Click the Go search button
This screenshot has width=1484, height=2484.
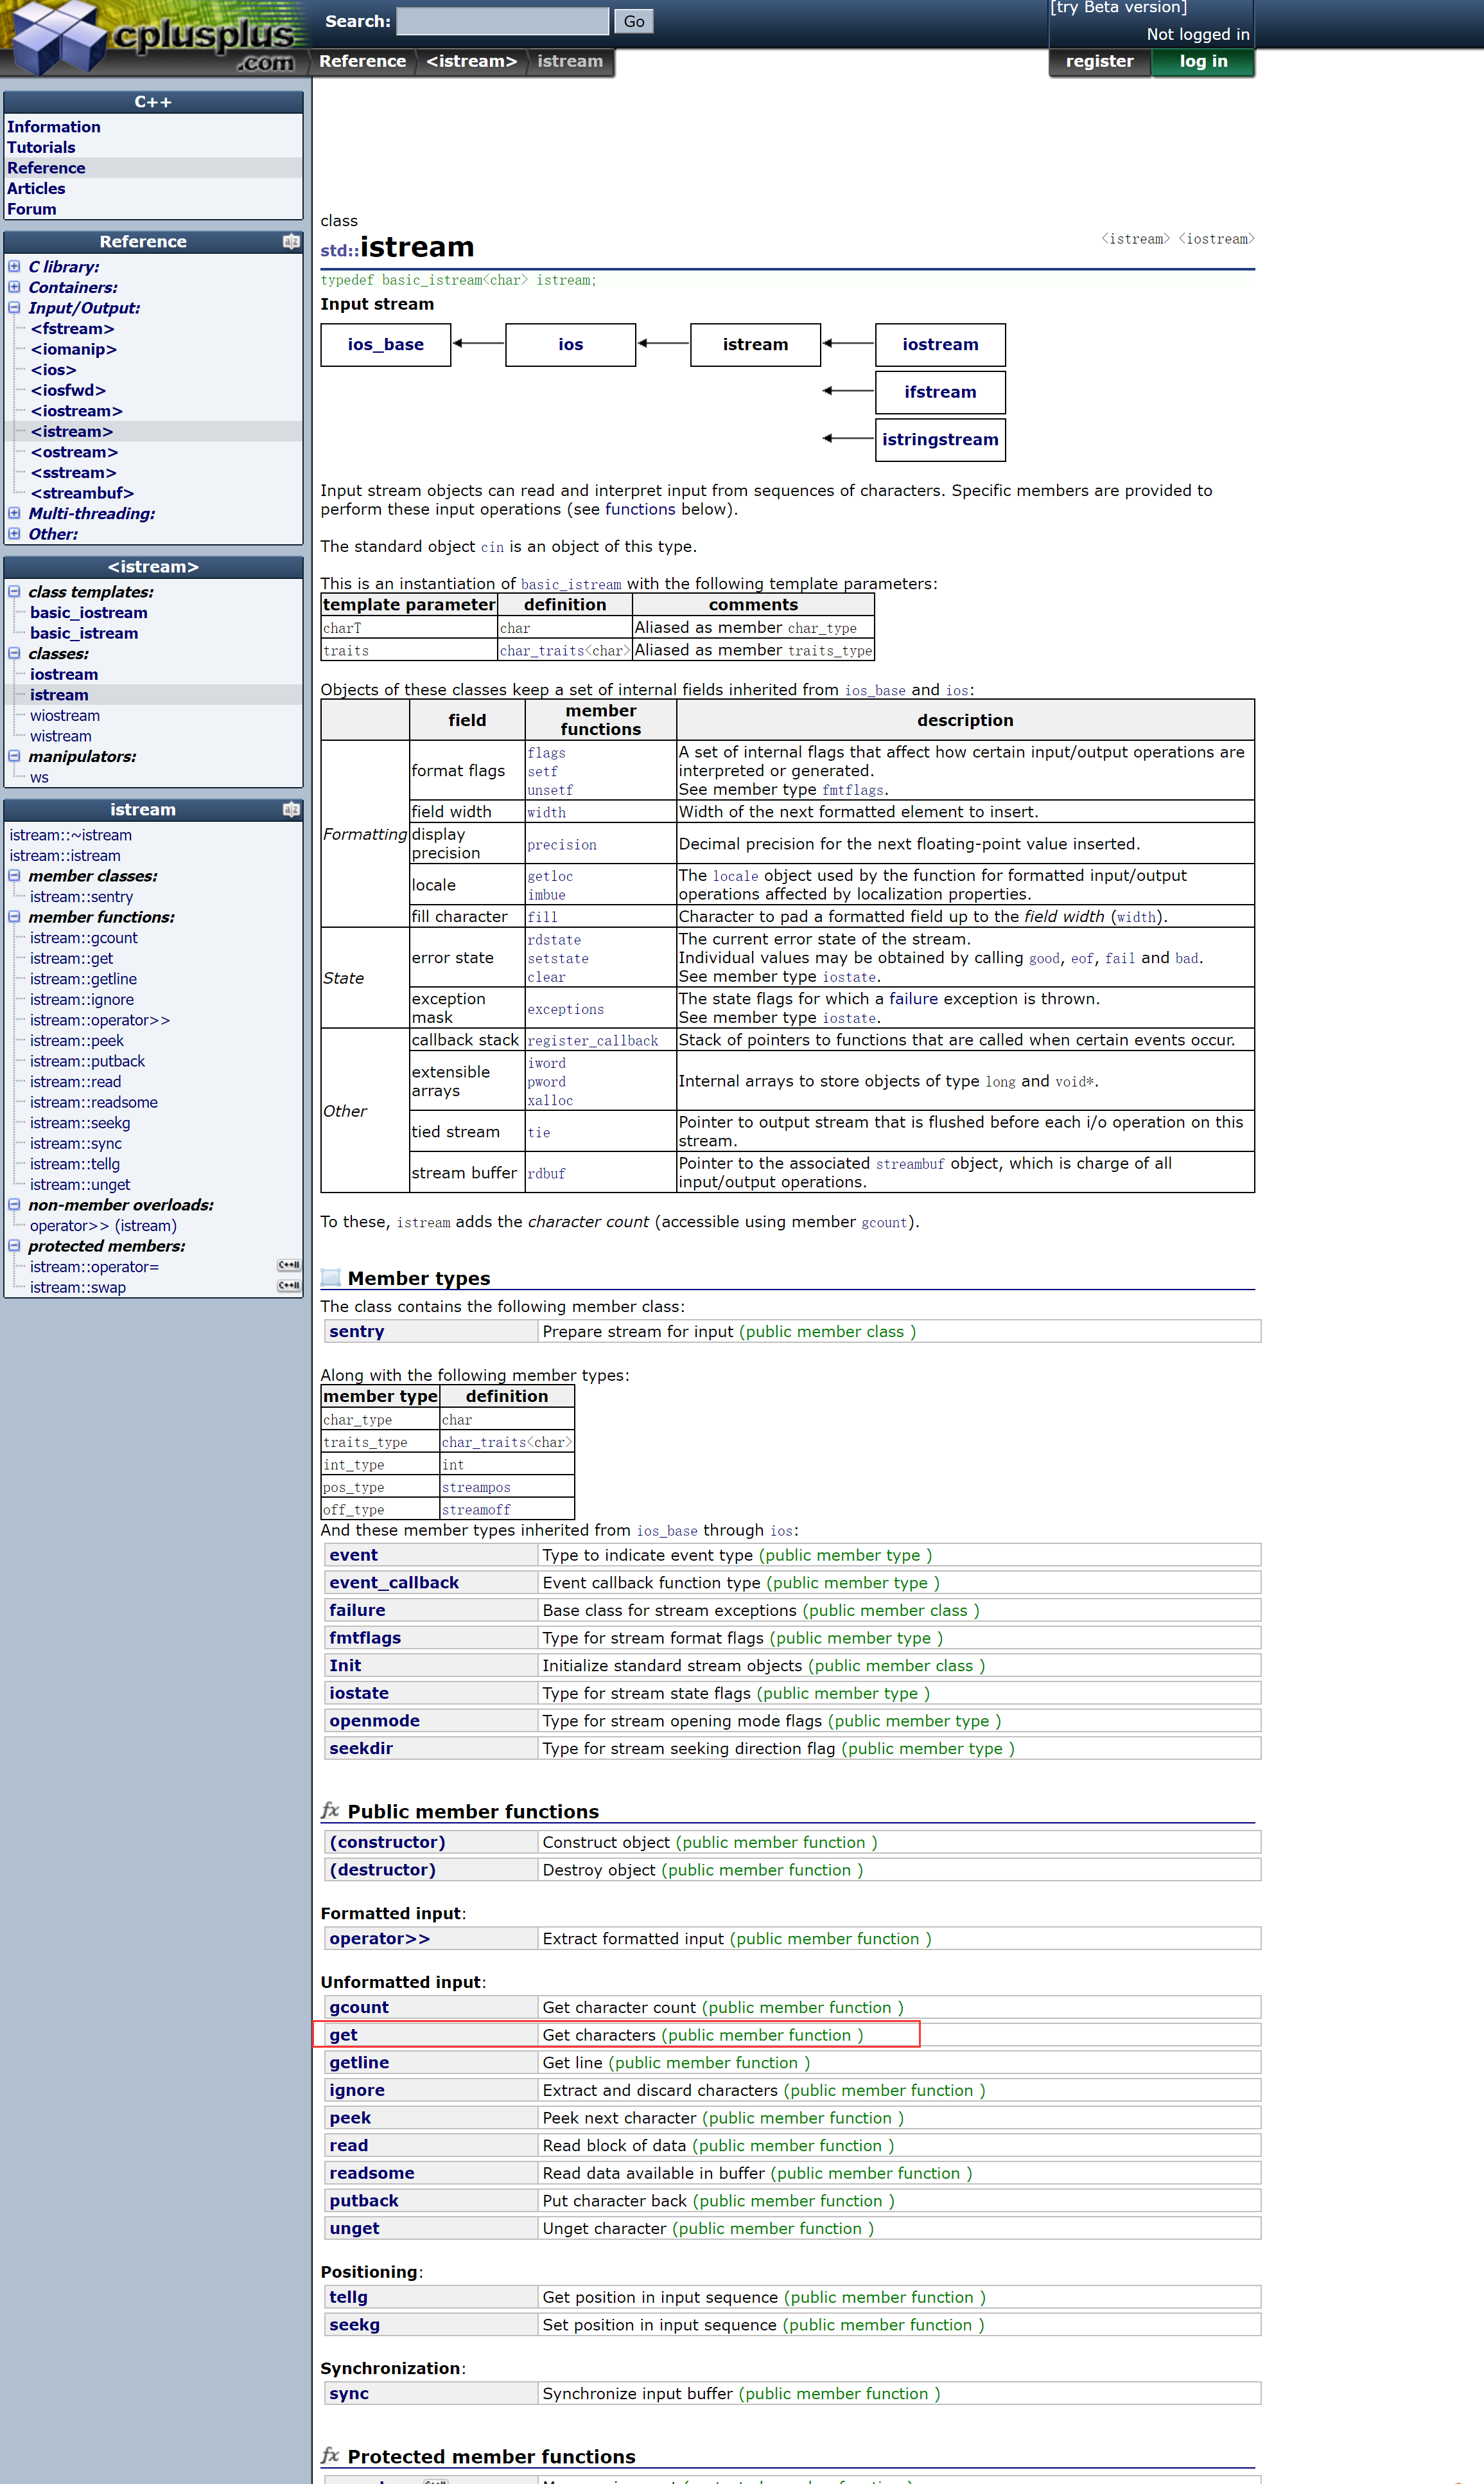coord(634,21)
